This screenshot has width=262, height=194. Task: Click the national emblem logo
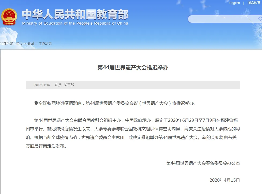9,17
